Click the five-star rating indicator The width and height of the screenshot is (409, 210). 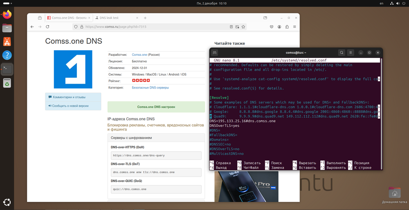(x=141, y=81)
